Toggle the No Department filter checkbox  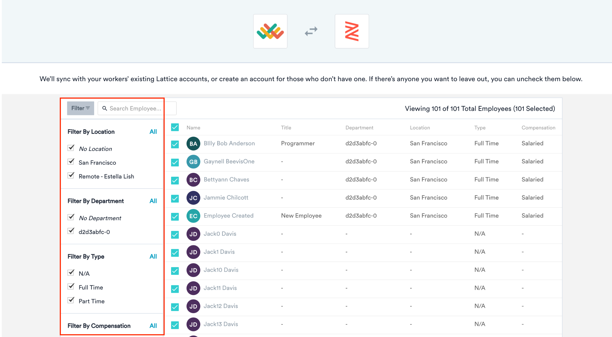point(71,217)
